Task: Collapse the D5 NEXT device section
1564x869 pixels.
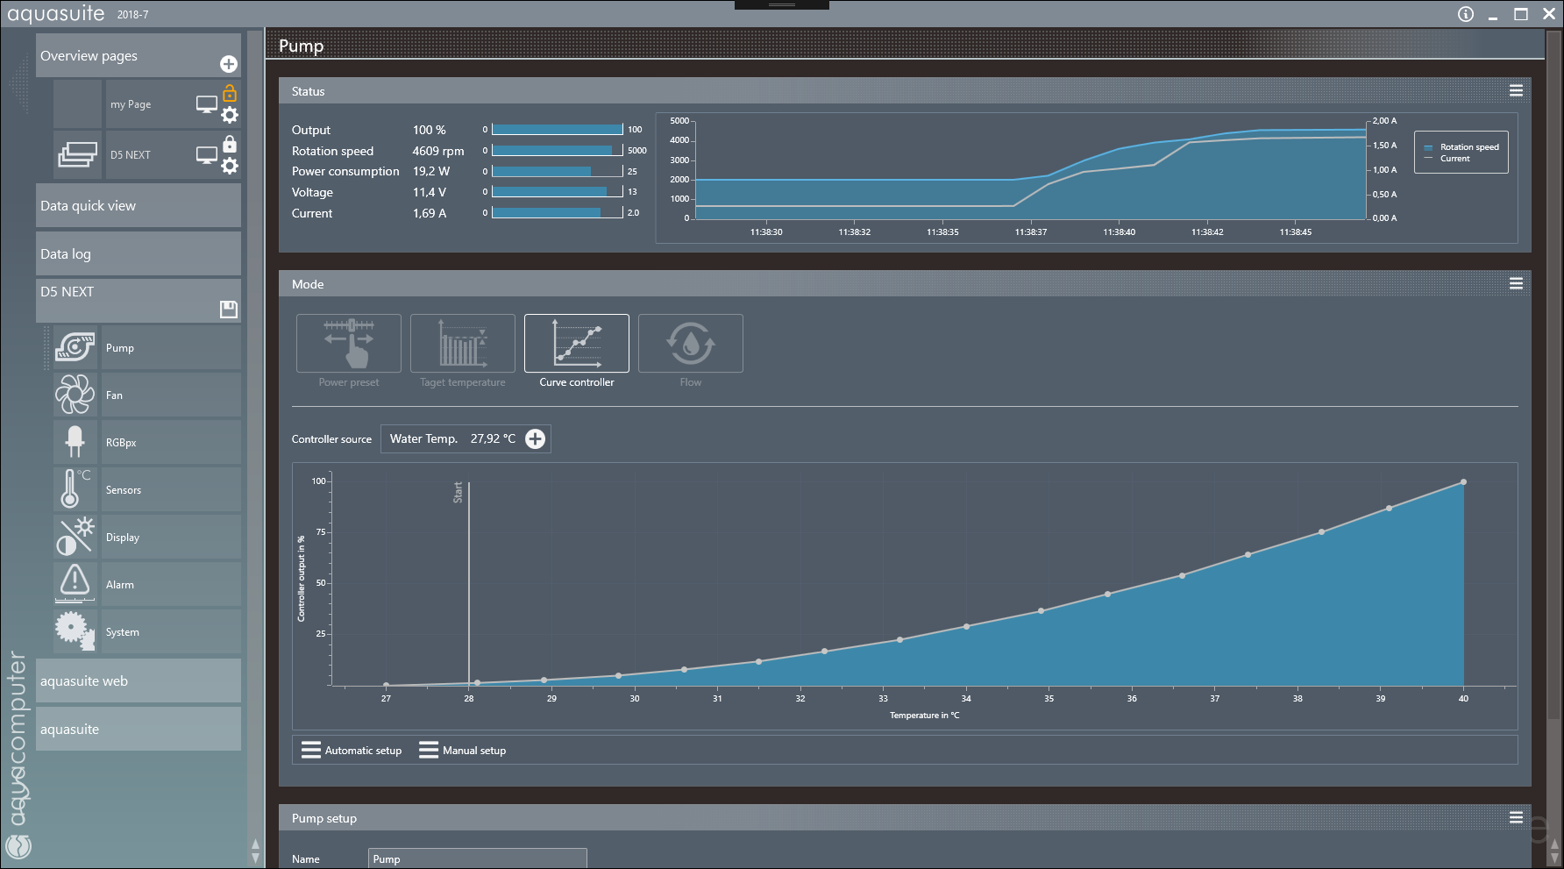Action: pos(139,301)
